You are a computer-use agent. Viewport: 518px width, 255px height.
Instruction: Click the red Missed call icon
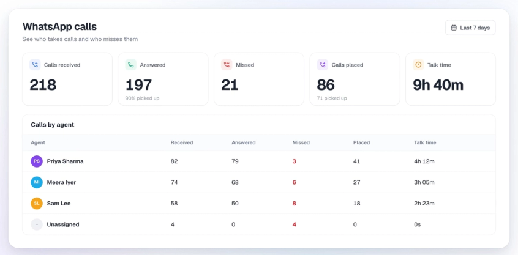click(227, 65)
